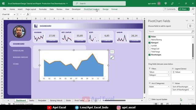The height and width of the screenshot is (110, 196).
Task: Click the Select All corner triangle
Action: tap(2, 19)
